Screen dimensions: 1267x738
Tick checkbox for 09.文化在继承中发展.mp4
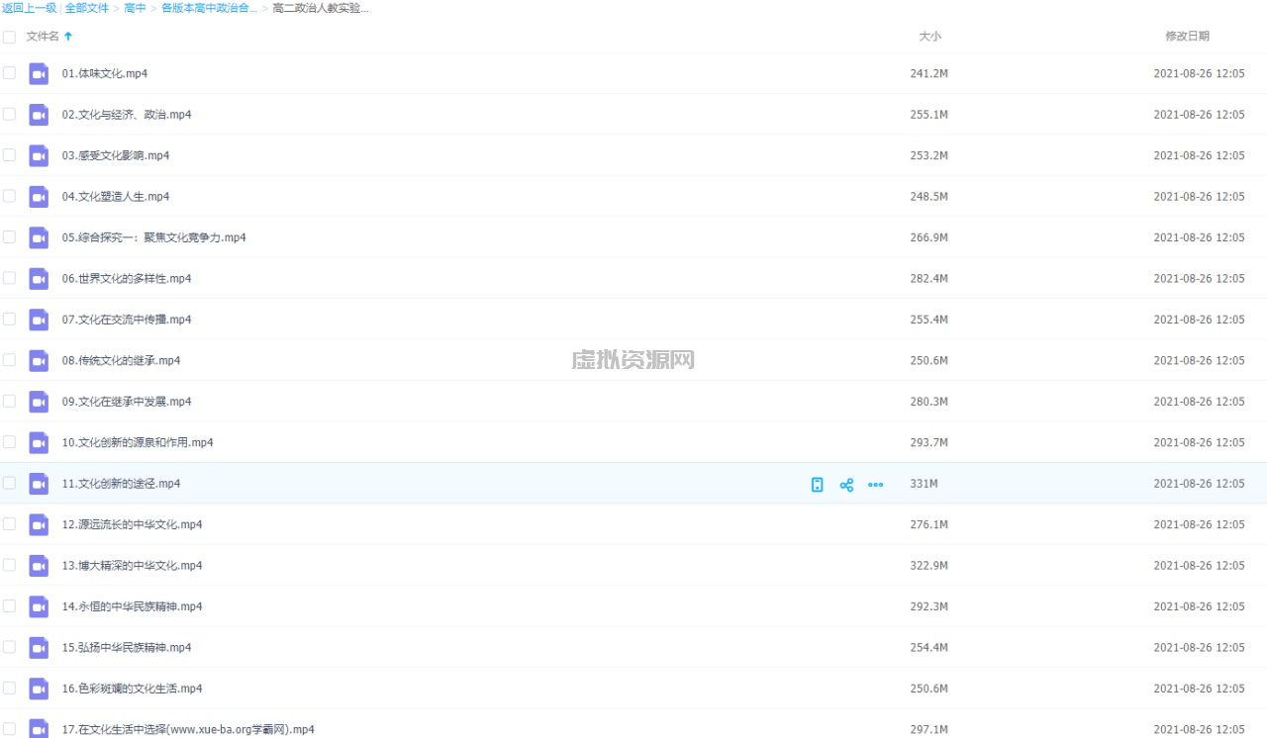(9, 401)
